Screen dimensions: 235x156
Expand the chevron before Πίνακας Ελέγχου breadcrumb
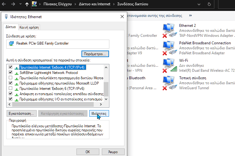pos(40,4)
